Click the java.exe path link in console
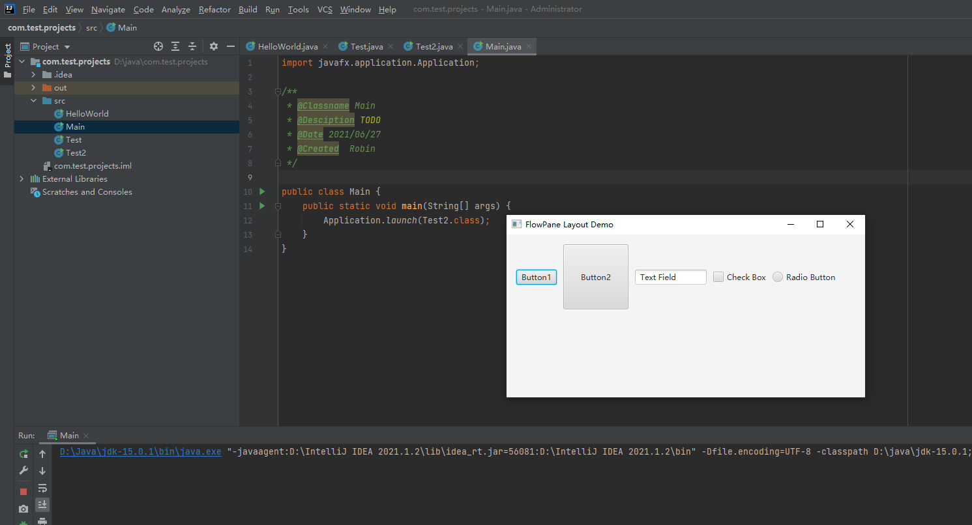The width and height of the screenshot is (972, 525). coord(140,451)
